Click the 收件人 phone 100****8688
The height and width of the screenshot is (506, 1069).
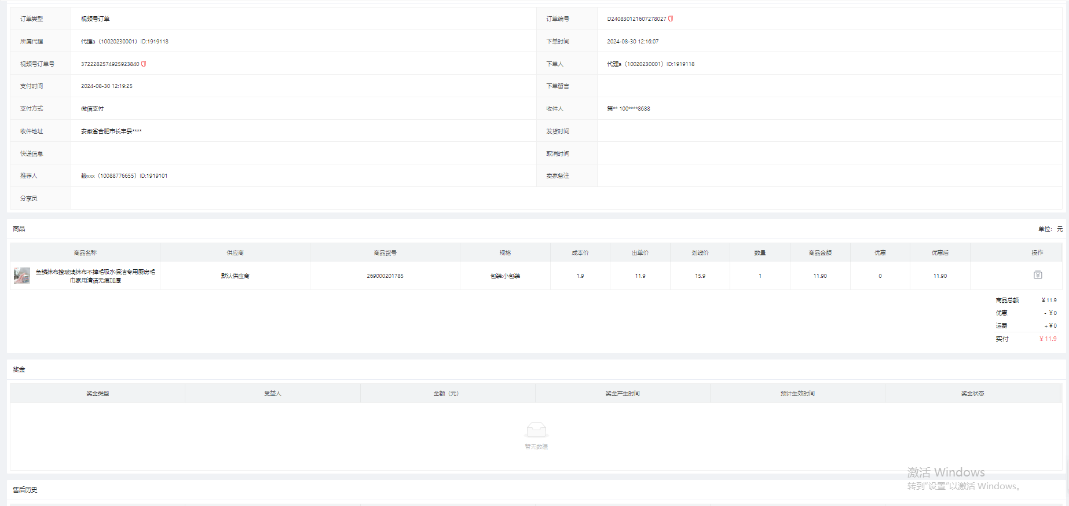pos(634,109)
